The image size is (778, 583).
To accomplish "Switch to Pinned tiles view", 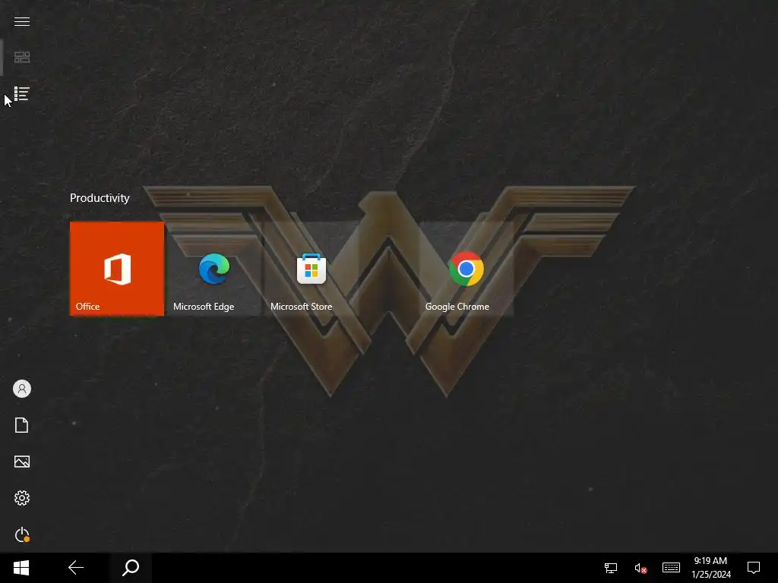I will [x=22, y=58].
